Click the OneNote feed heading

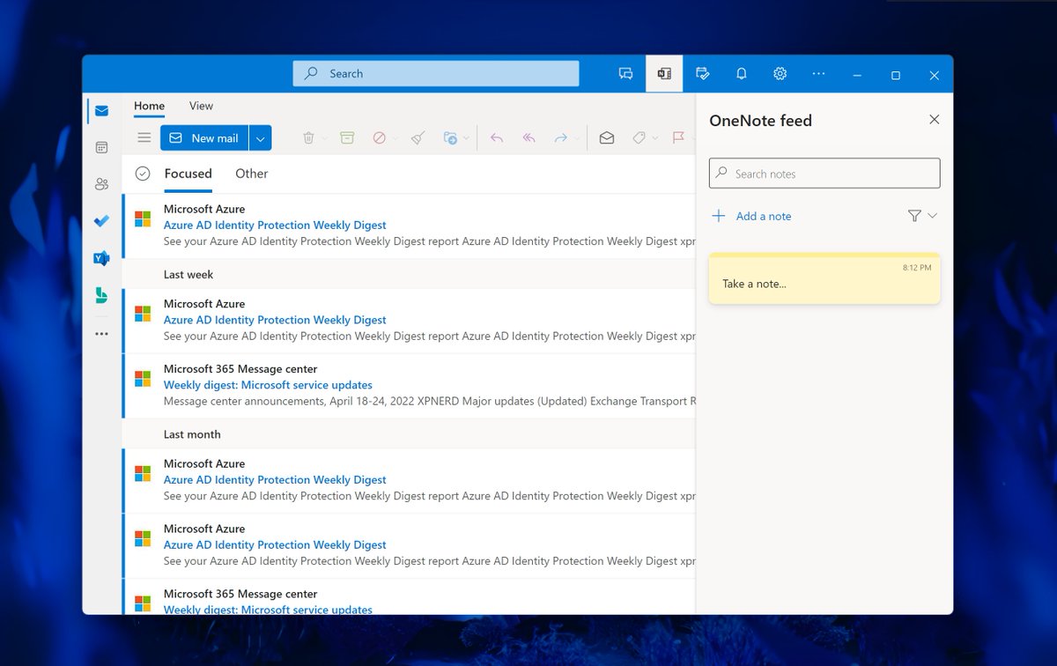tap(760, 121)
